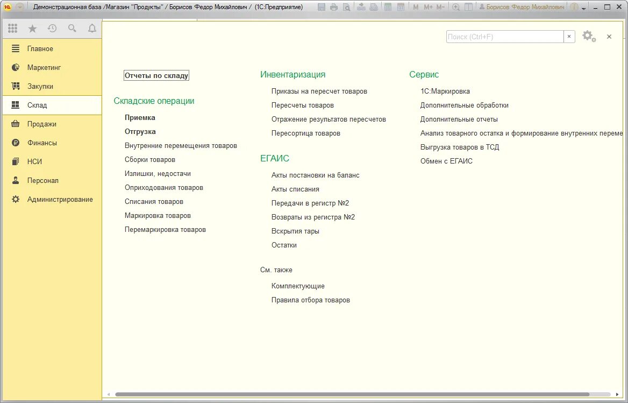Open the Персонал section

[52, 180]
